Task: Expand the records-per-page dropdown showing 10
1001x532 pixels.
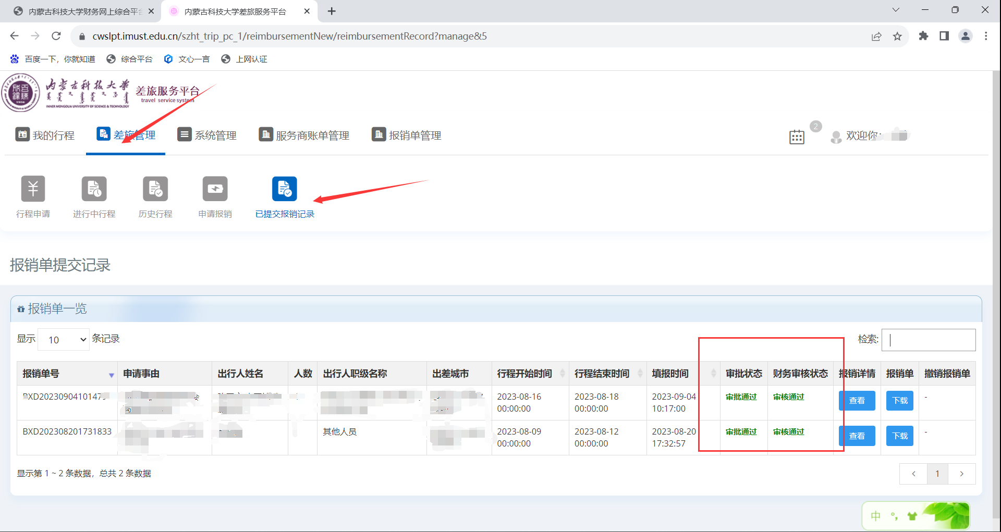Action: 64,340
